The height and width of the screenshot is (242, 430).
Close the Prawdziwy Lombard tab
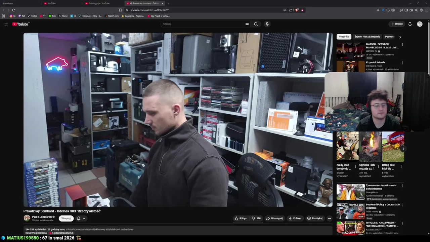(162, 3)
